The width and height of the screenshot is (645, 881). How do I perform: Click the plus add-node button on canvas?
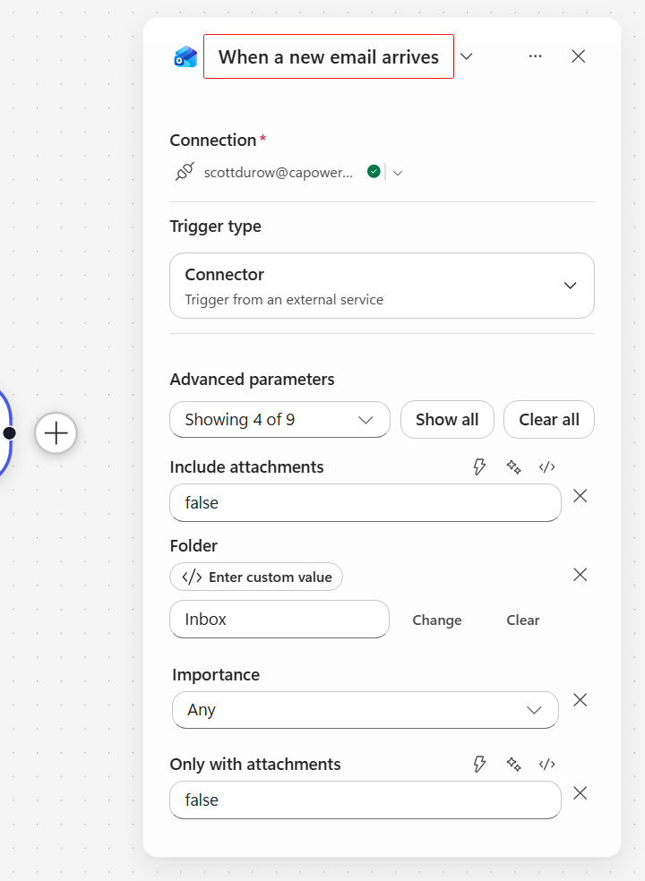click(x=56, y=433)
